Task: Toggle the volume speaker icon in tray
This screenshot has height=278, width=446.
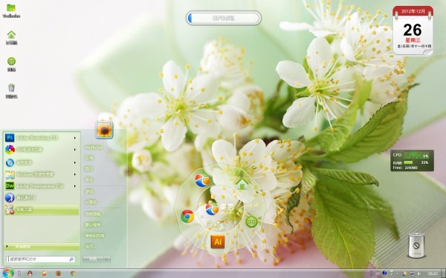Action: 419,274
